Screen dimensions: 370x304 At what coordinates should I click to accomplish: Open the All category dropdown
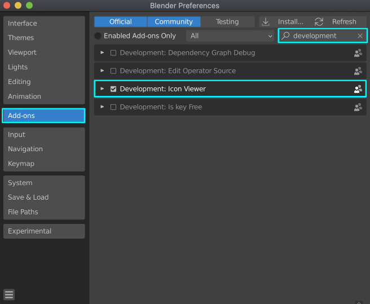pos(230,36)
